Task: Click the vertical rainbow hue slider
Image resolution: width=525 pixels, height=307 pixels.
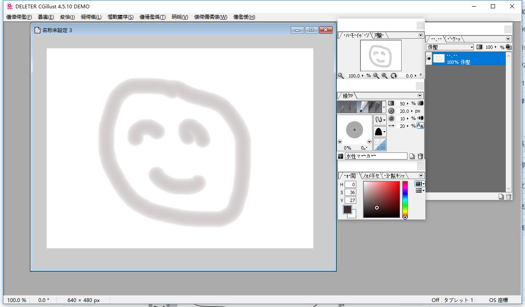Action: pos(405,198)
